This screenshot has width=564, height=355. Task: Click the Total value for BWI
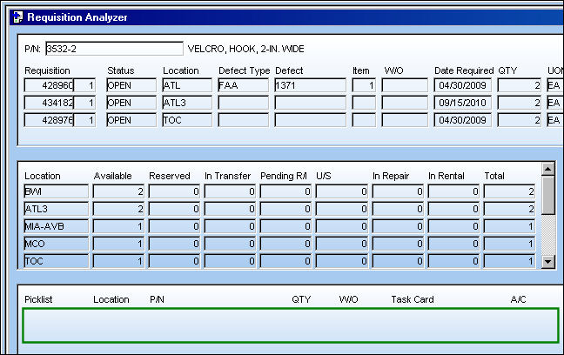pos(509,191)
